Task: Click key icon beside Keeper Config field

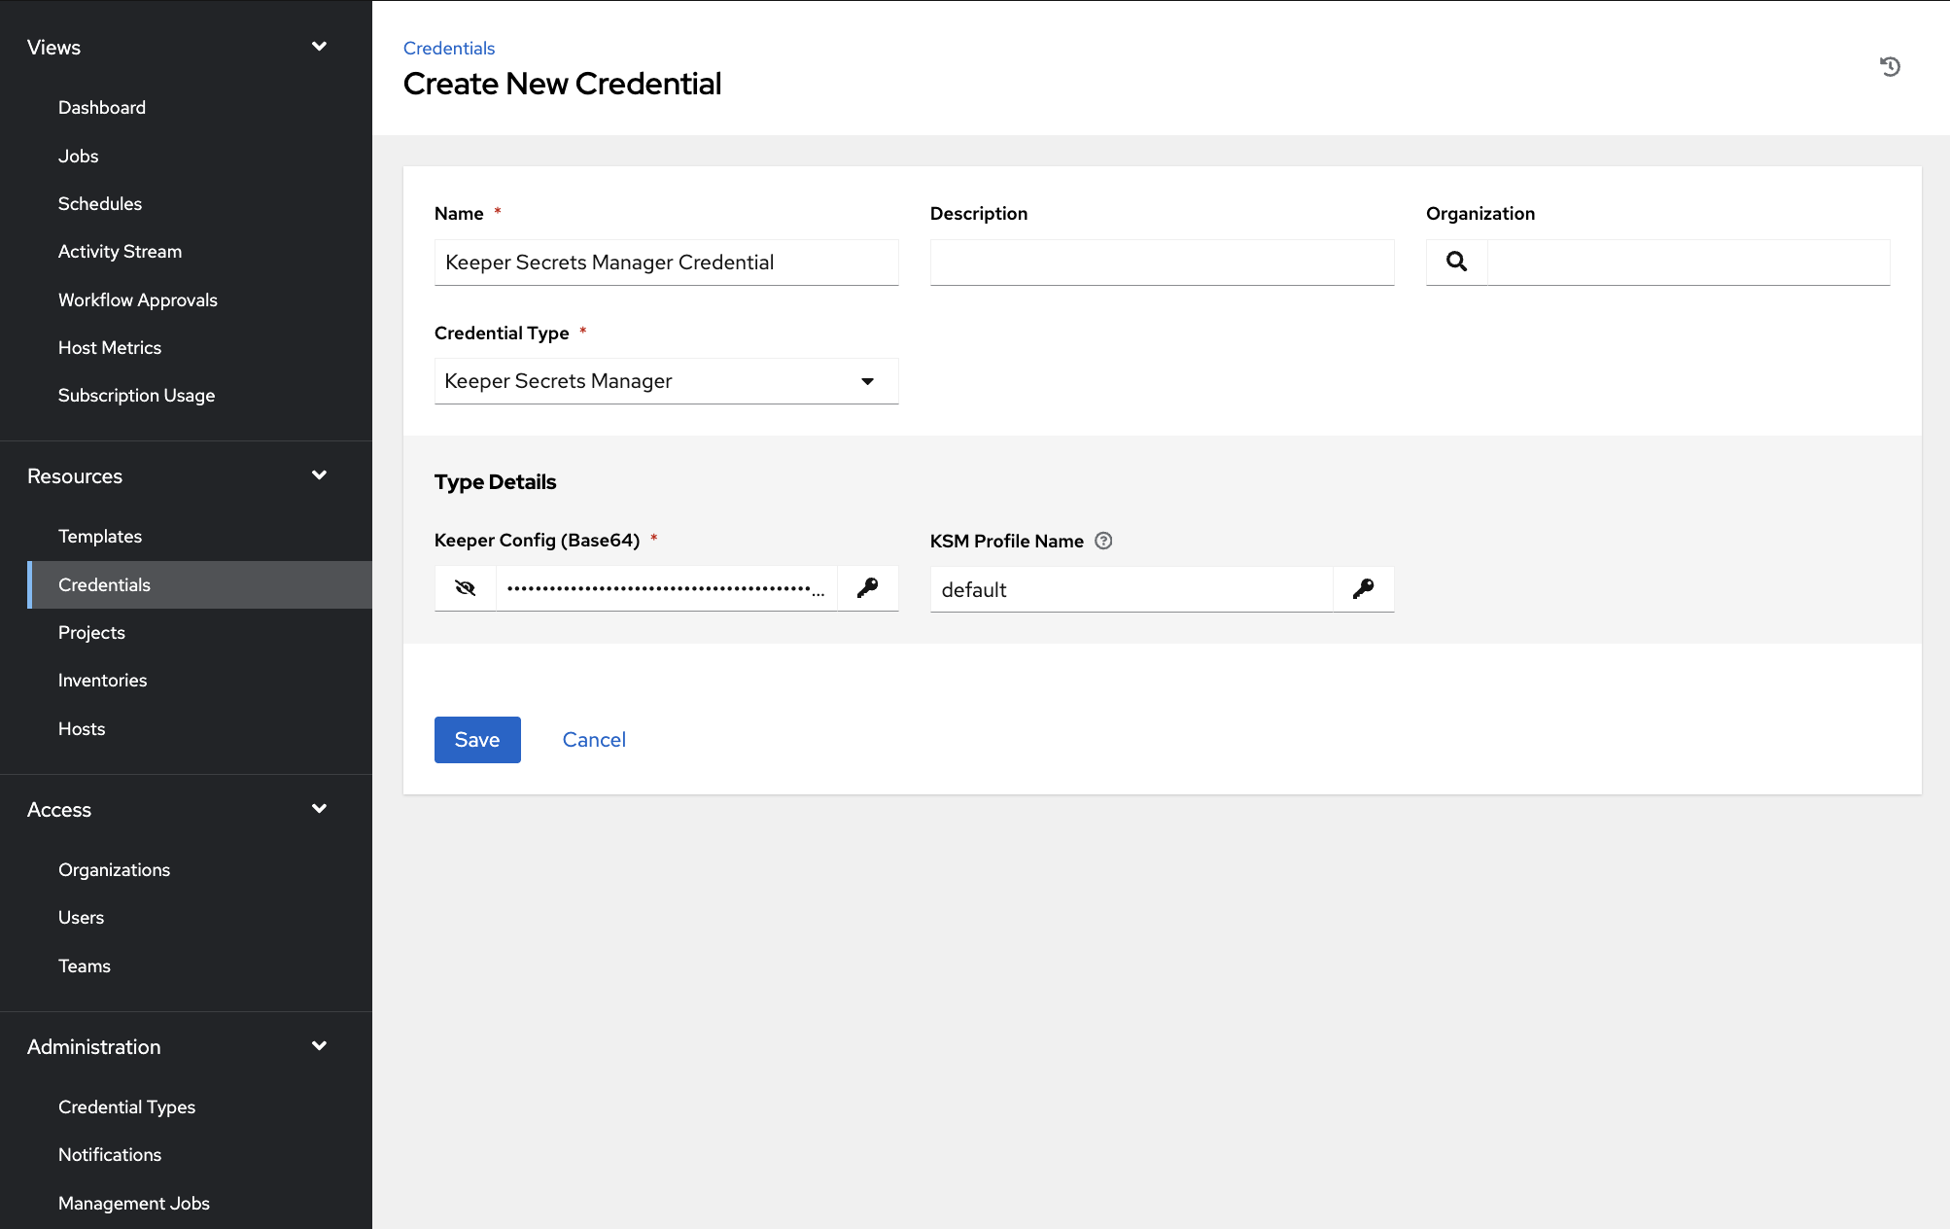Action: pyautogui.click(x=867, y=588)
